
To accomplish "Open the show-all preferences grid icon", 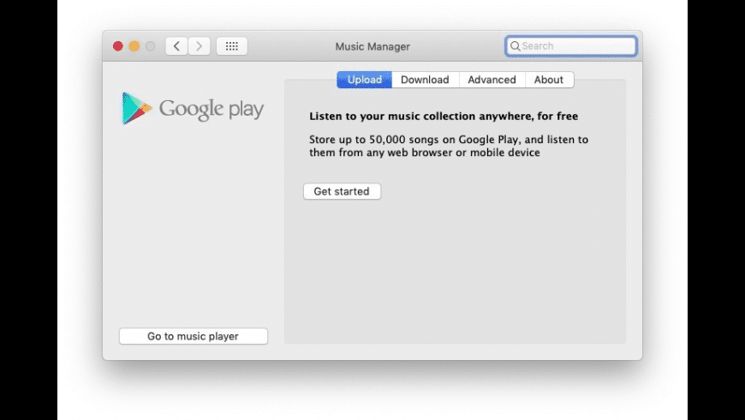I will 232,46.
